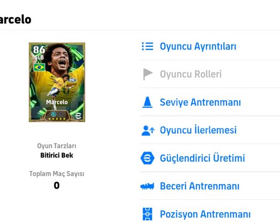The image size is (280, 224).
Task: Click the boot icon for Beceri Antrenmanı
Action: tap(147, 186)
